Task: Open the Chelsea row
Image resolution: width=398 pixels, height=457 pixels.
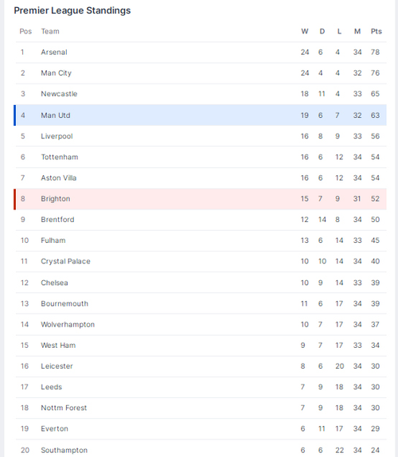Action: point(201,283)
